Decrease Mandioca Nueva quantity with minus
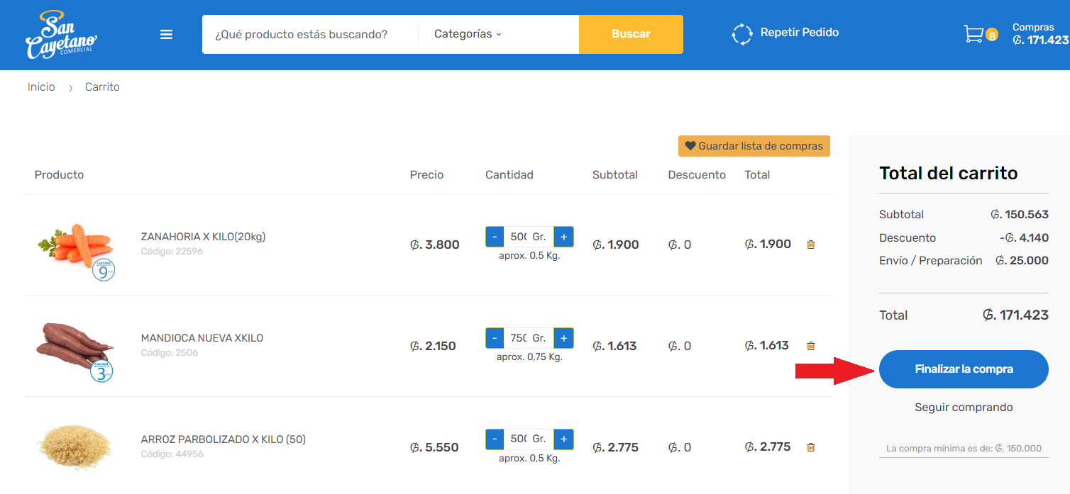The height and width of the screenshot is (494, 1070). coord(495,338)
